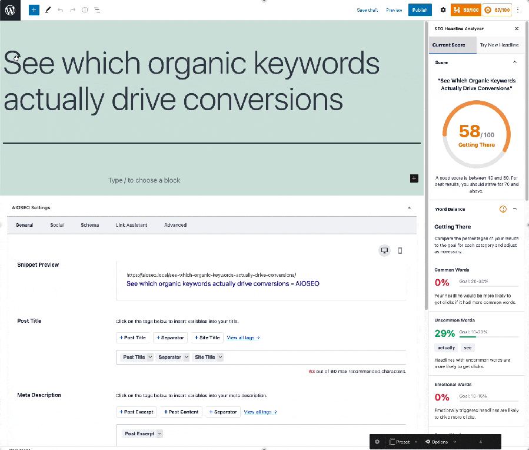The width and height of the screenshot is (529, 450).
Task: Click View all tags link under Post Title
Action: (243, 337)
